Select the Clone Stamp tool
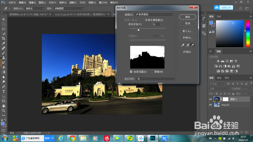 coord(3,58)
